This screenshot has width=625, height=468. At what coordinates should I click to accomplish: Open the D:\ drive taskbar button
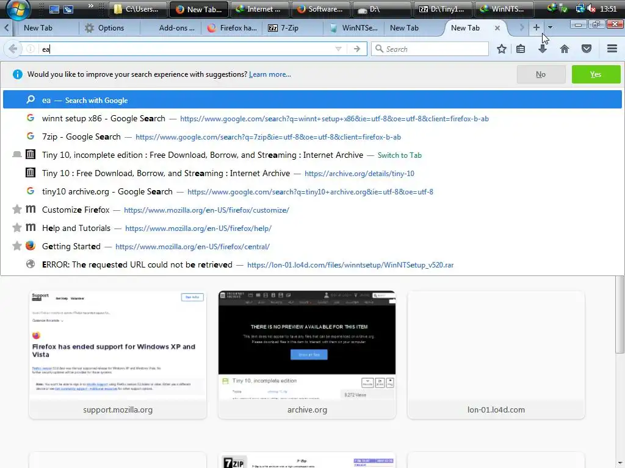coord(381,9)
